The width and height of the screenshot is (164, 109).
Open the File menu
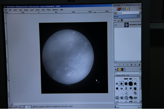pos(6,10)
